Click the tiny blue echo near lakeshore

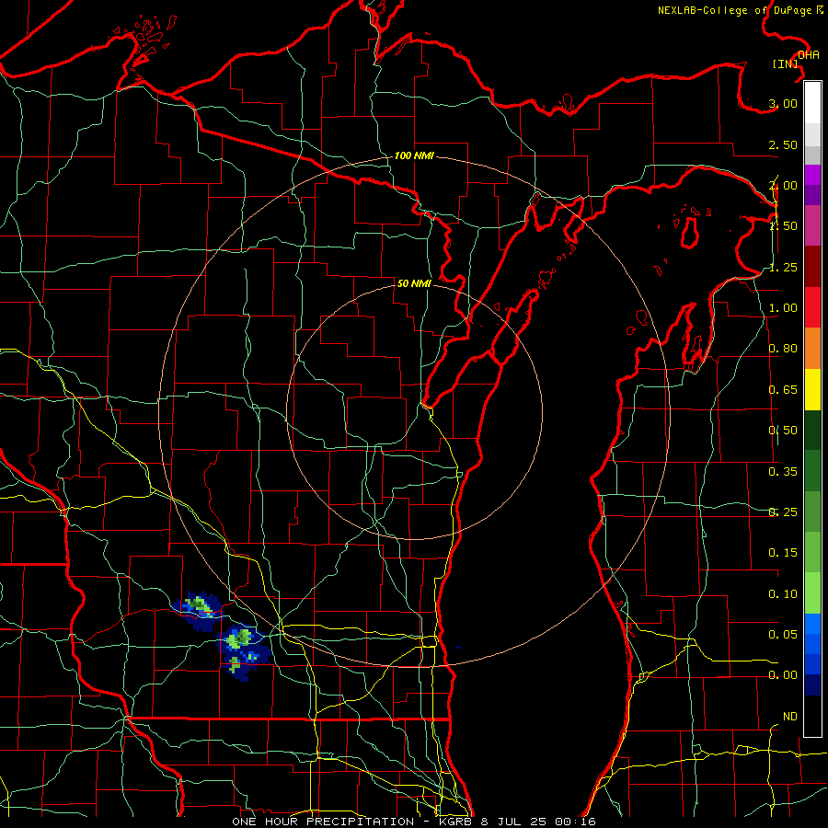[458, 647]
